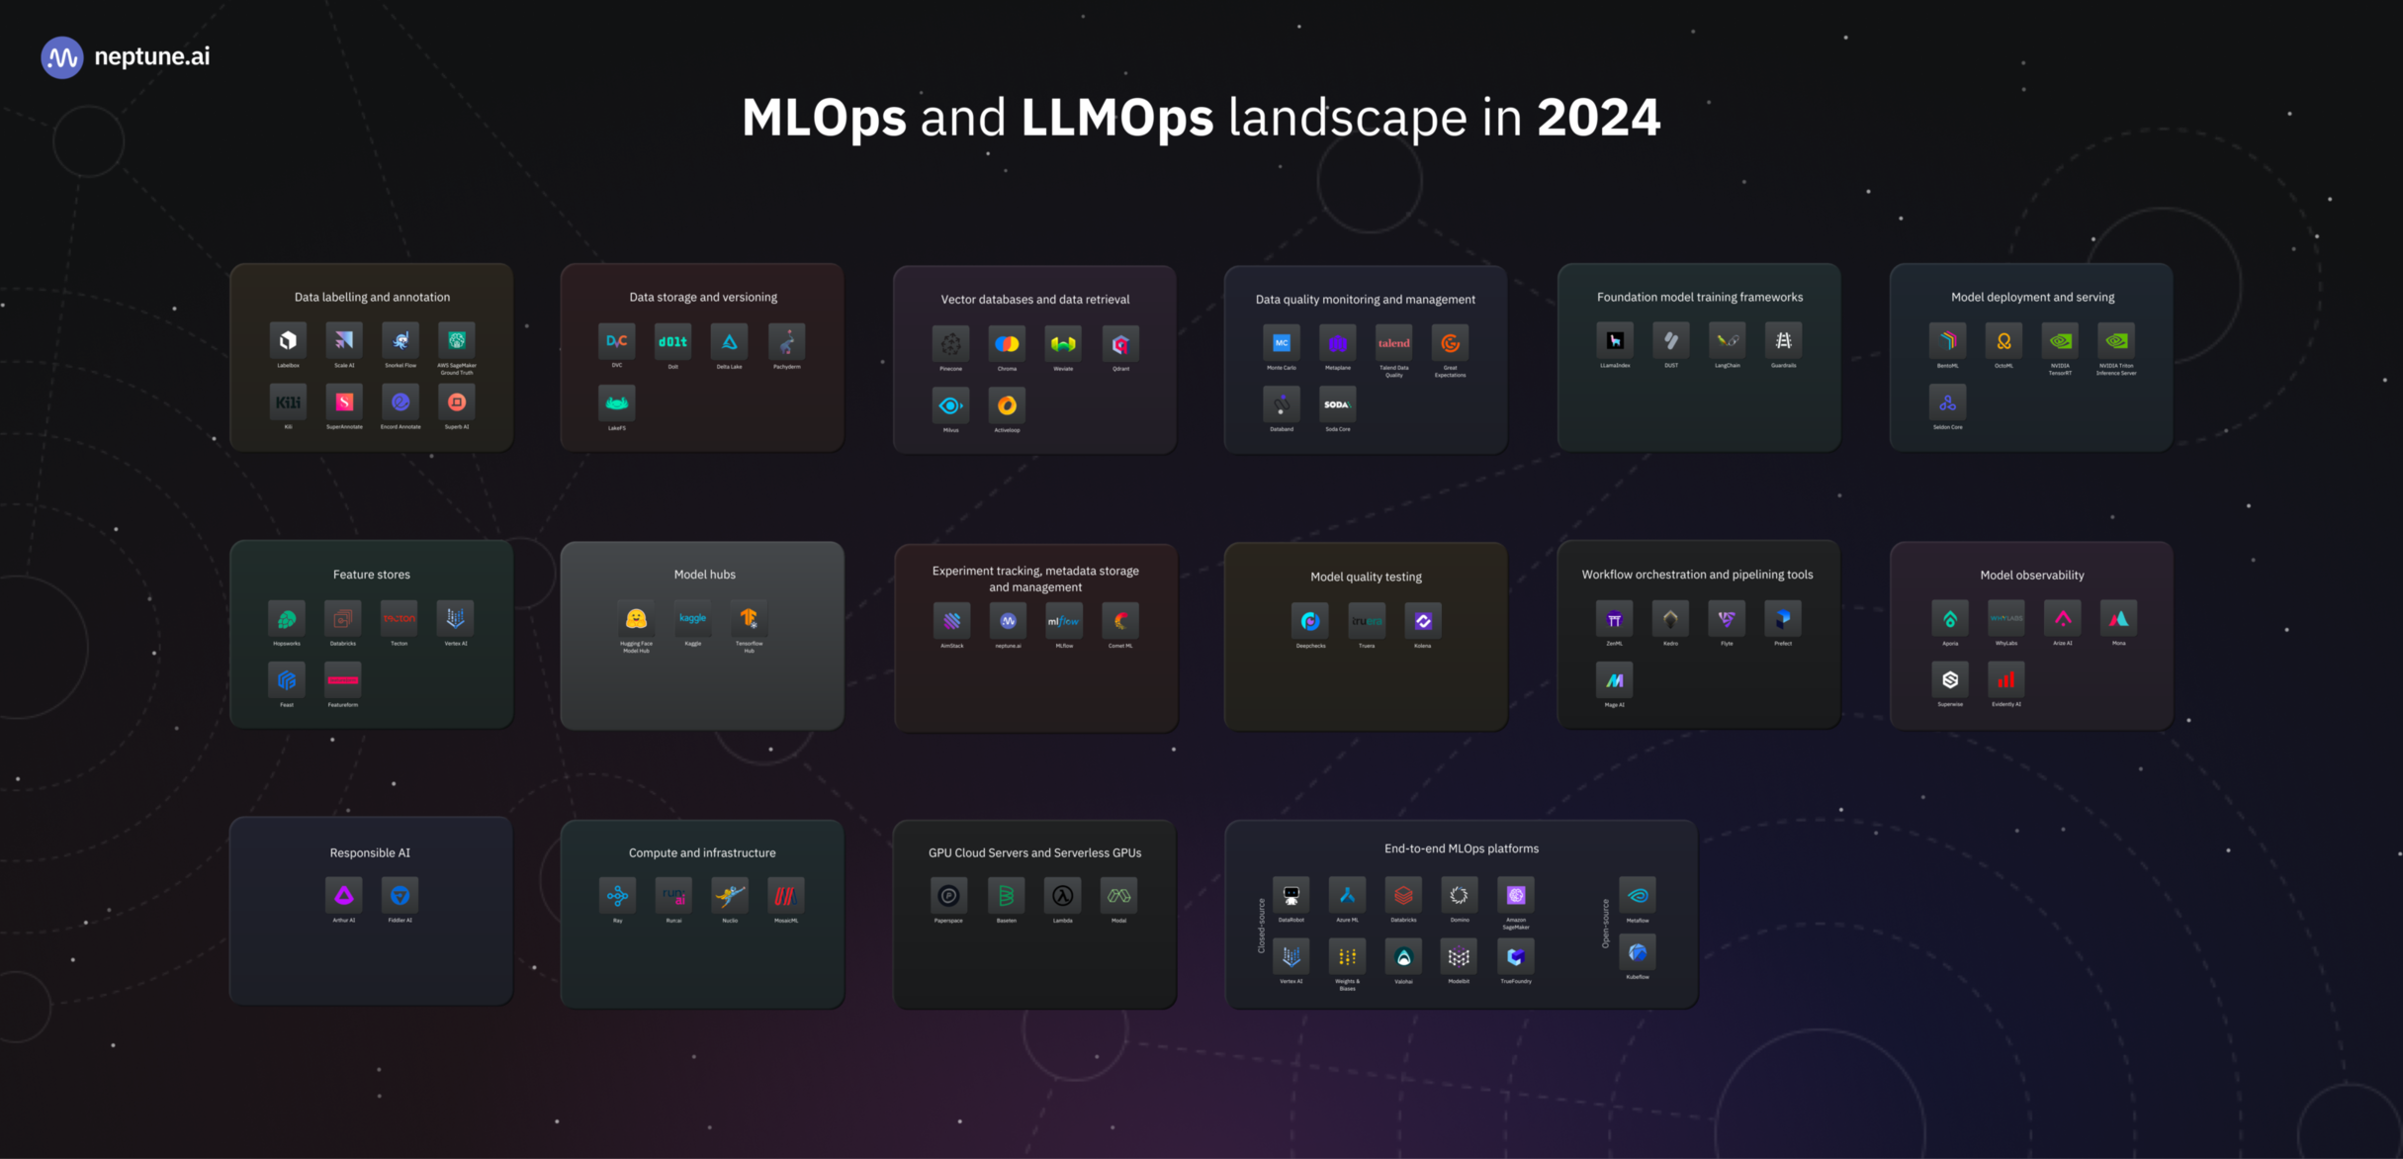Click the NVIDIA TensorRT icon
The height and width of the screenshot is (1159, 2403).
(x=2060, y=341)
